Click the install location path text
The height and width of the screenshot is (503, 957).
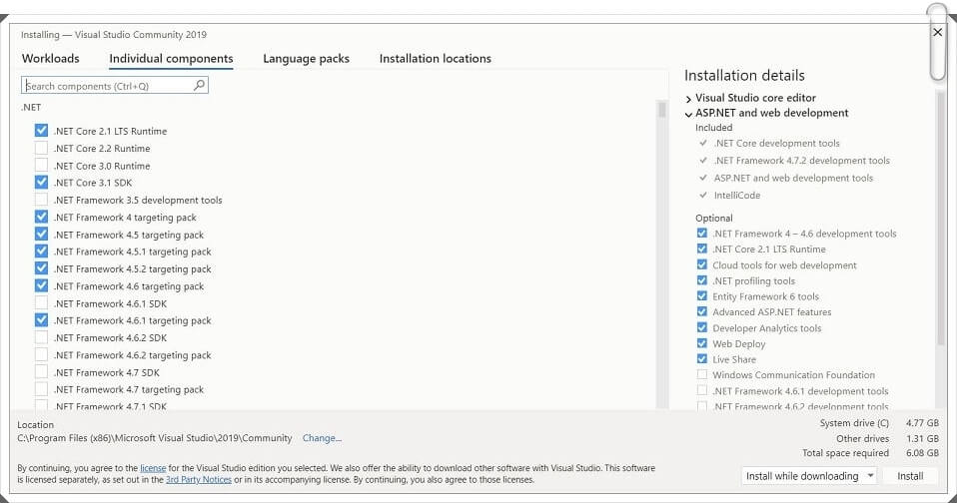155,438
